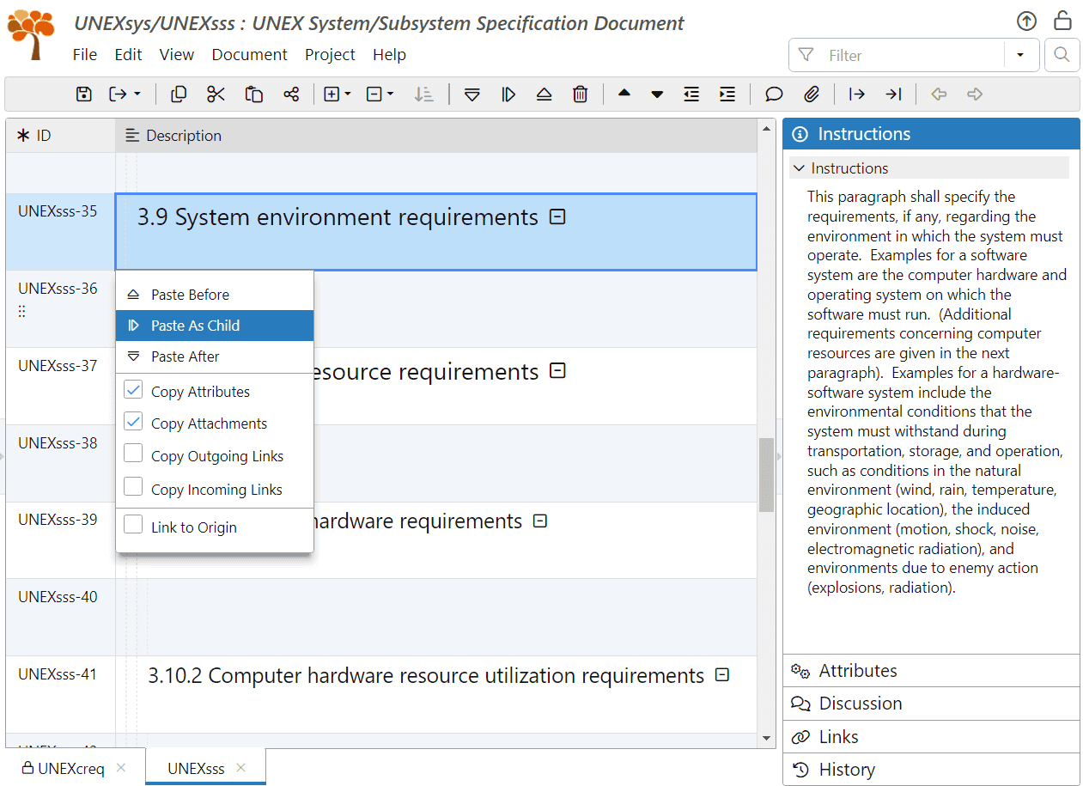Click the unlock padlock icon
This screenshot has height=786, width=1083.
pos(1063,21)
